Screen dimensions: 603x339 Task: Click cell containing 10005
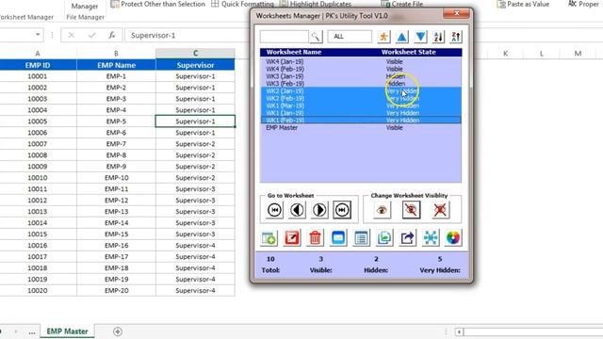click(38, 121)
